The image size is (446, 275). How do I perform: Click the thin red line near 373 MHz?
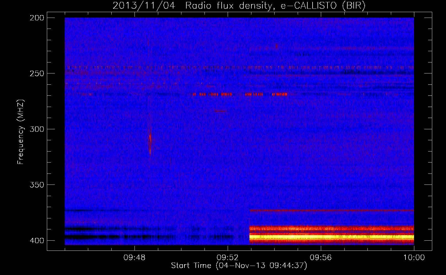click(x=332, y=210)
